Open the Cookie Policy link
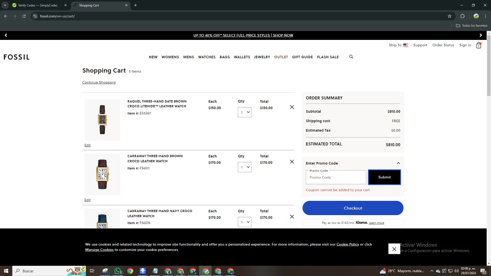Screen dimensions: 491x276 pyautogui.click(x=348, y=244)
